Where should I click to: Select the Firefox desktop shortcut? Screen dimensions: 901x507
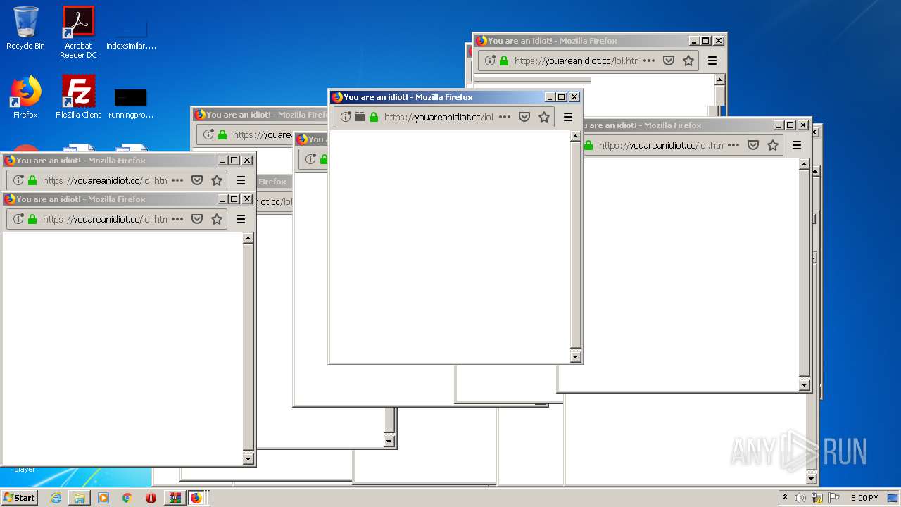pyautogui.click(x=25, y=96)
